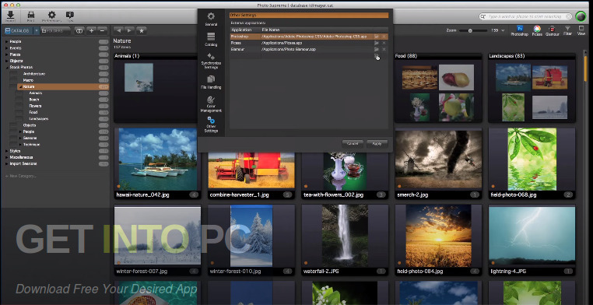Select the Flowers tree item
The height and width of the screenshot is (305, 593).
click(x=35, y=106)
